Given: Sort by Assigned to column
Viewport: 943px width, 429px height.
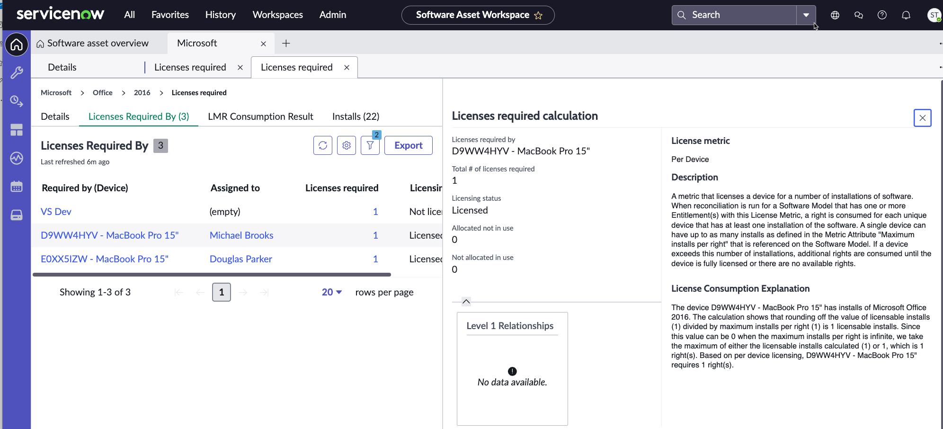Looking at the screenshot, I should point(235,188).
